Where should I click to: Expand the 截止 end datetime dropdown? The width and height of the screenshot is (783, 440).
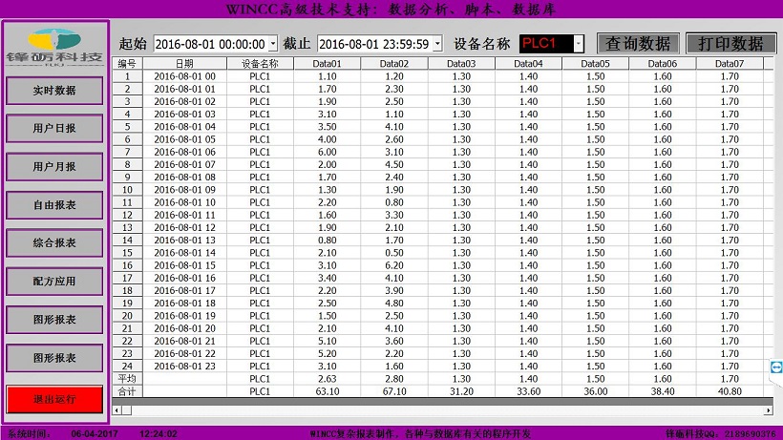pos(437,44)
